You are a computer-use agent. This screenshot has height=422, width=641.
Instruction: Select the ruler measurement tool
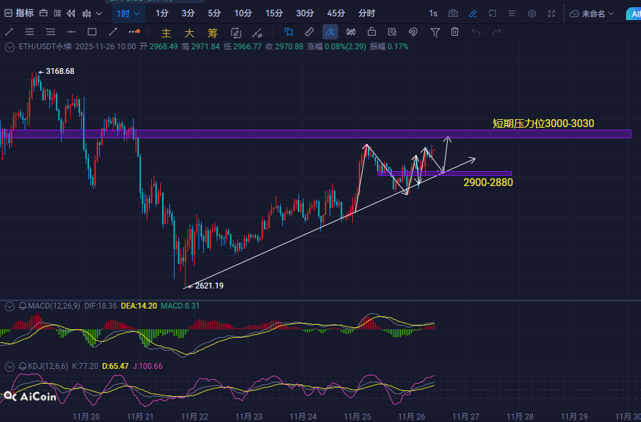tap(309, 32)
